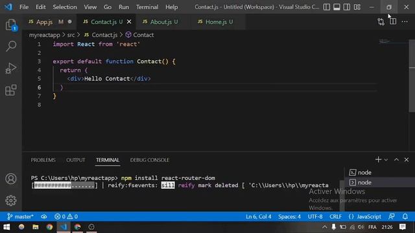Viewport: 415px width, 233px height.
Task: Open the Edit menu
Action: pos(40,7)
